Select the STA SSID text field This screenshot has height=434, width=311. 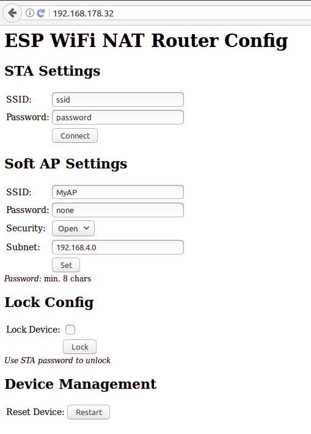118,99
